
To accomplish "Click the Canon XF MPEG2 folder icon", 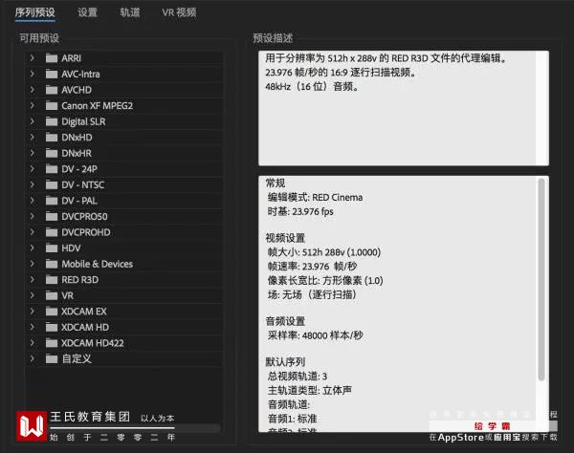I will (52, 105).
